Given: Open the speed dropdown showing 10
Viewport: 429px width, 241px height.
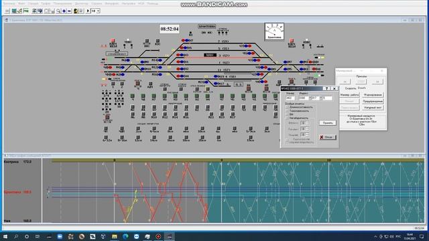Looking at the screenshot, I should tap(98, 11).
